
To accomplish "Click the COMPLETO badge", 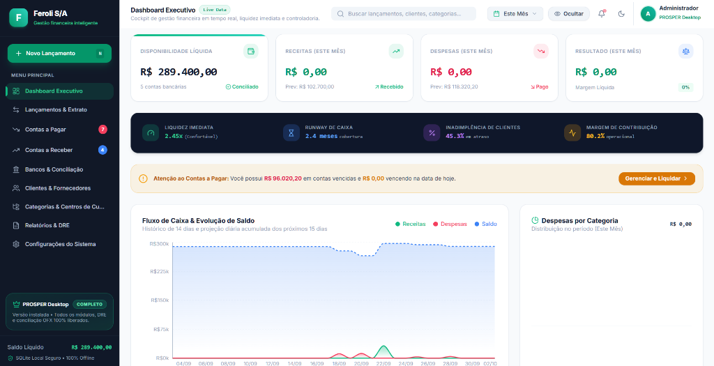I will (90, 304).
